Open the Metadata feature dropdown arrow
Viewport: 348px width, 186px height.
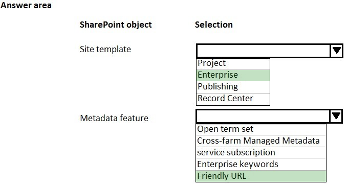[336, 116]
